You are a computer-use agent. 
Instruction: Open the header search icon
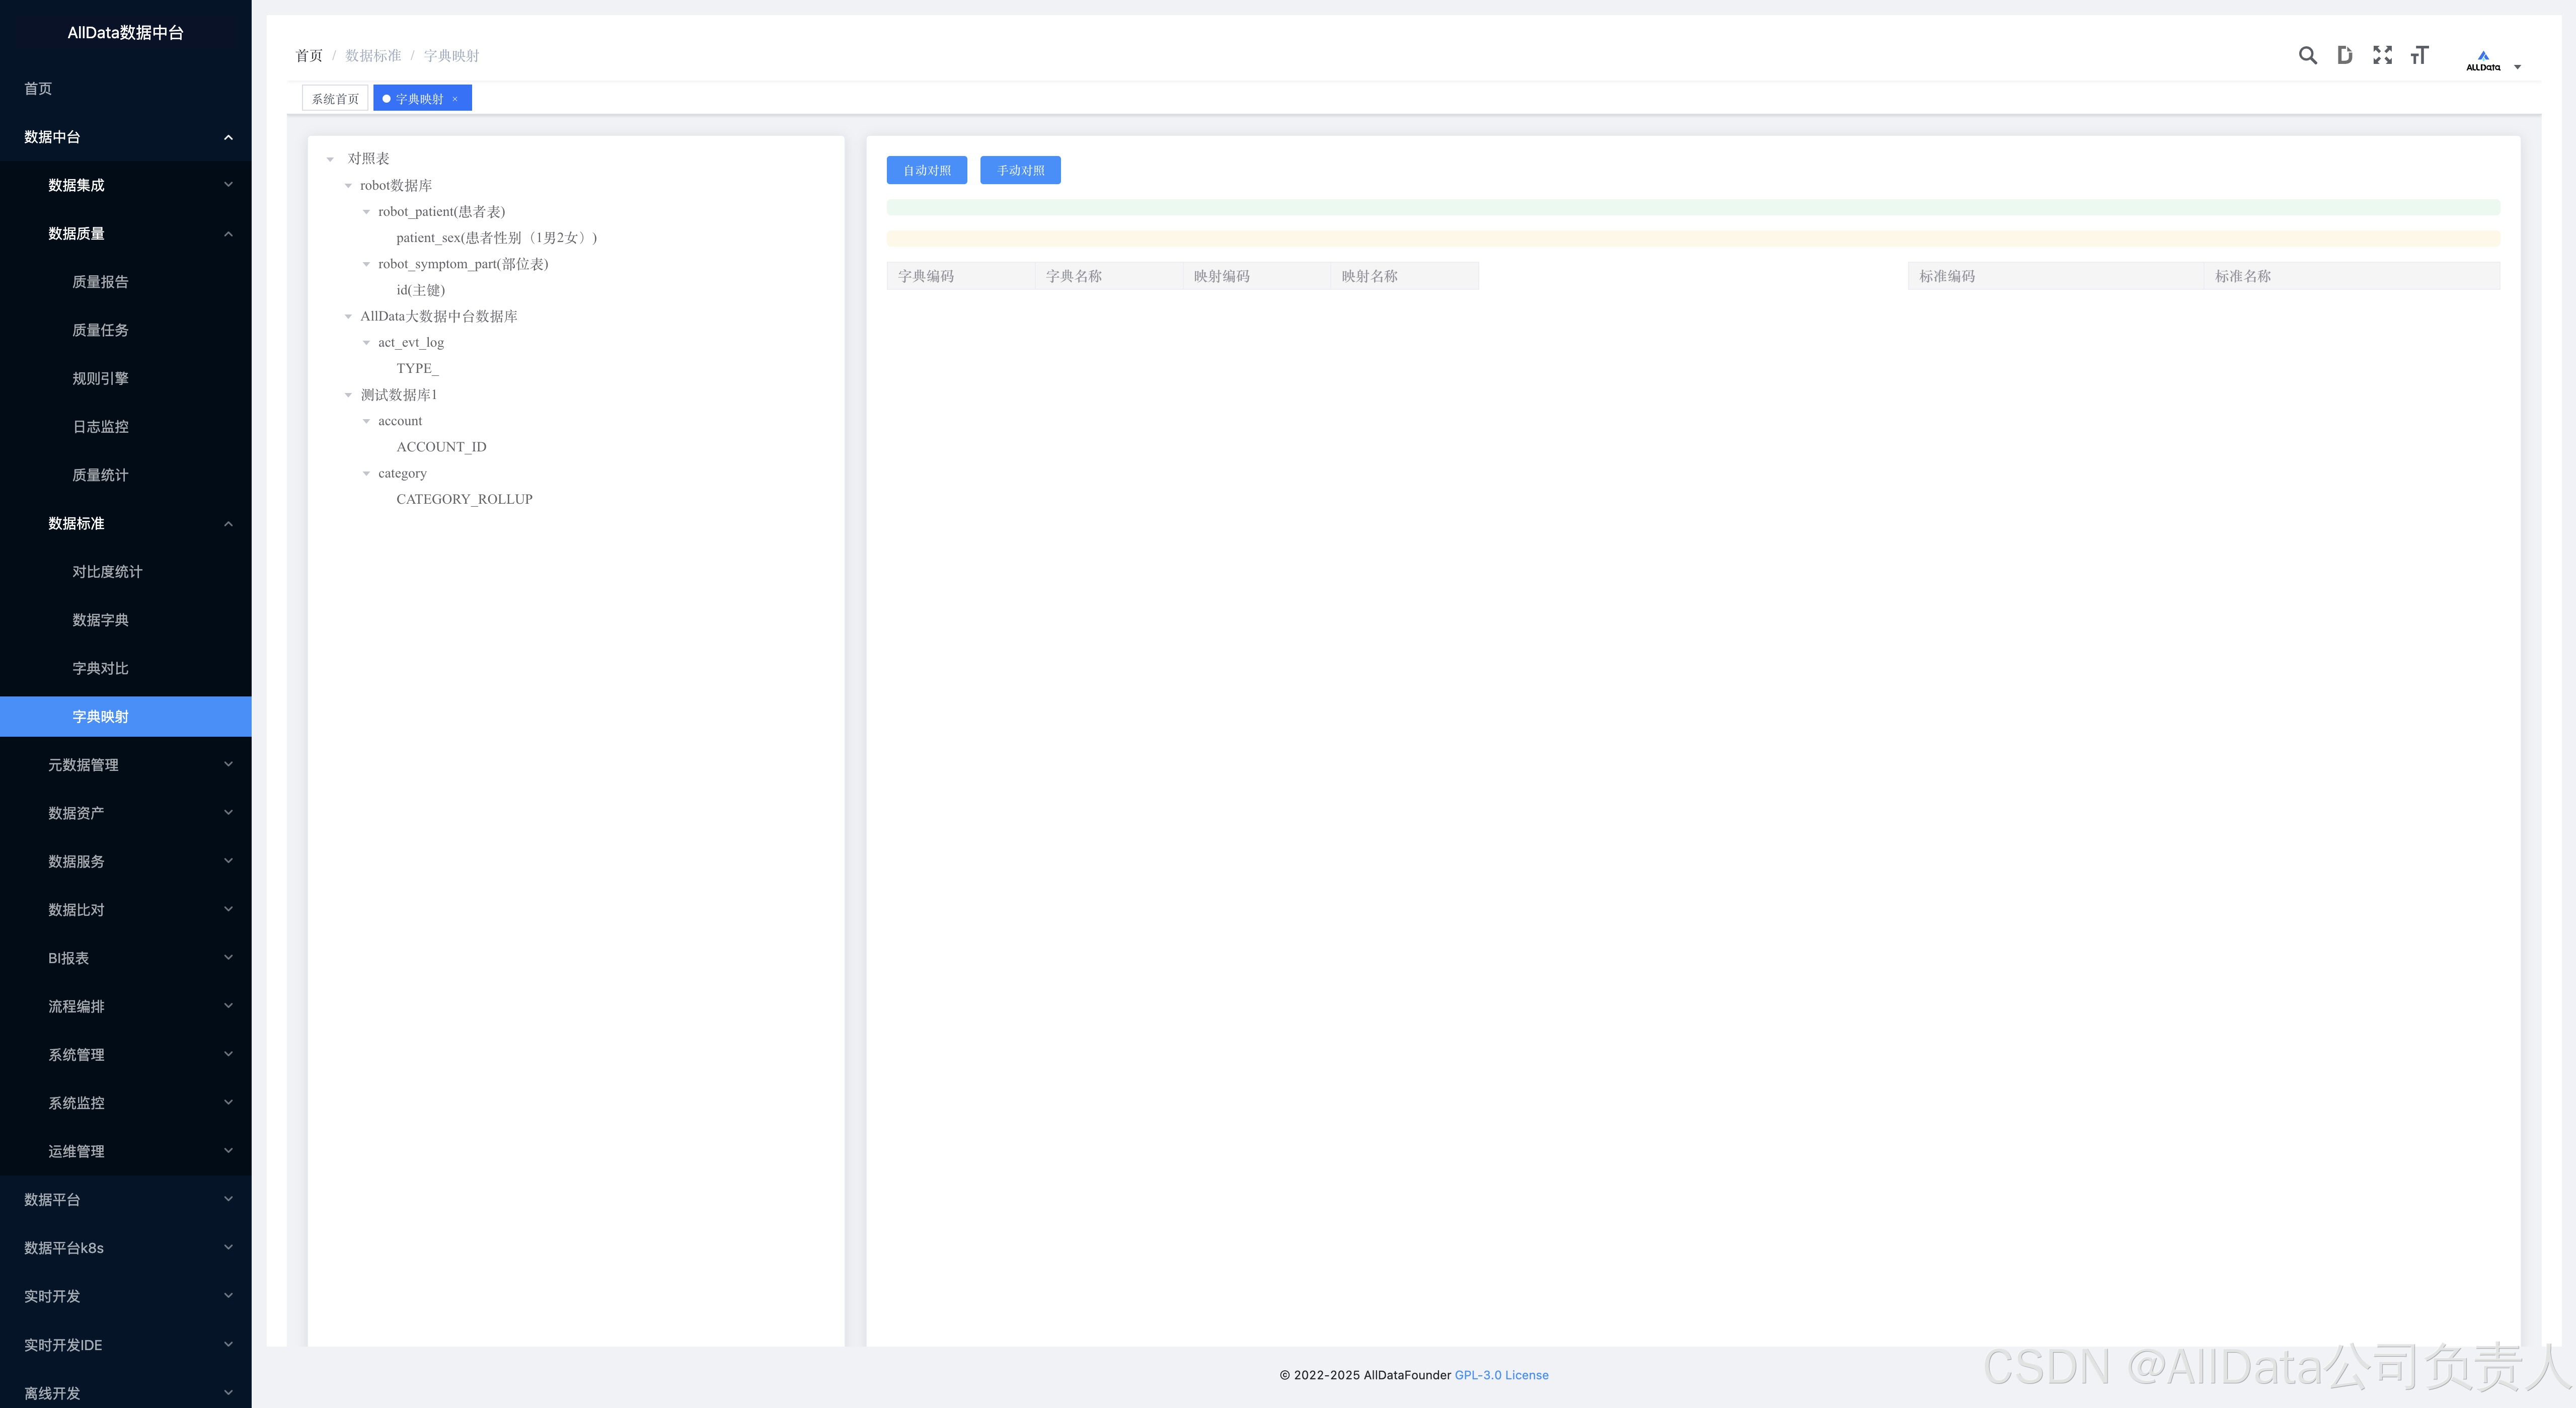[x=2307, y=55]
